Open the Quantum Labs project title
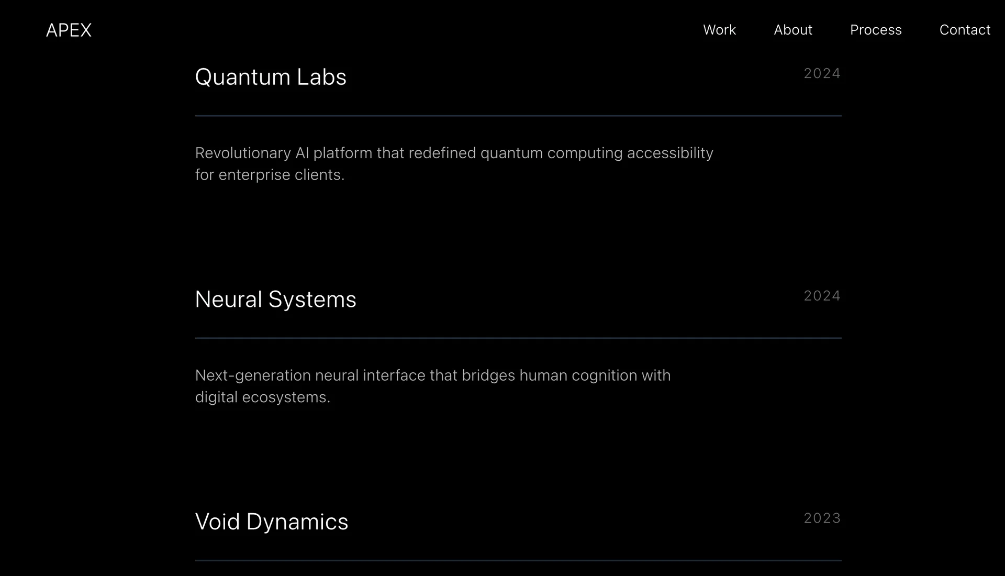Image resolution: width=1005 pixels, height=576 pixels. pyautogui.click(x=271, y=77)
